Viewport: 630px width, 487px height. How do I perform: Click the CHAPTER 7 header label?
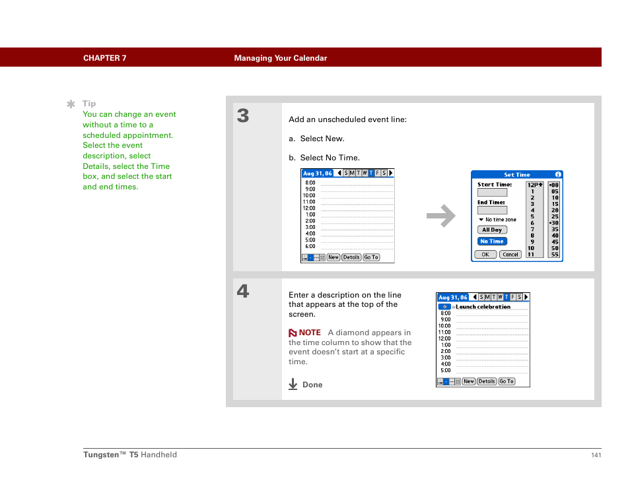(x=105, y=58)
